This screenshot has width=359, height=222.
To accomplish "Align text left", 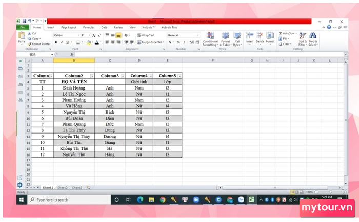I will point(107,42).
